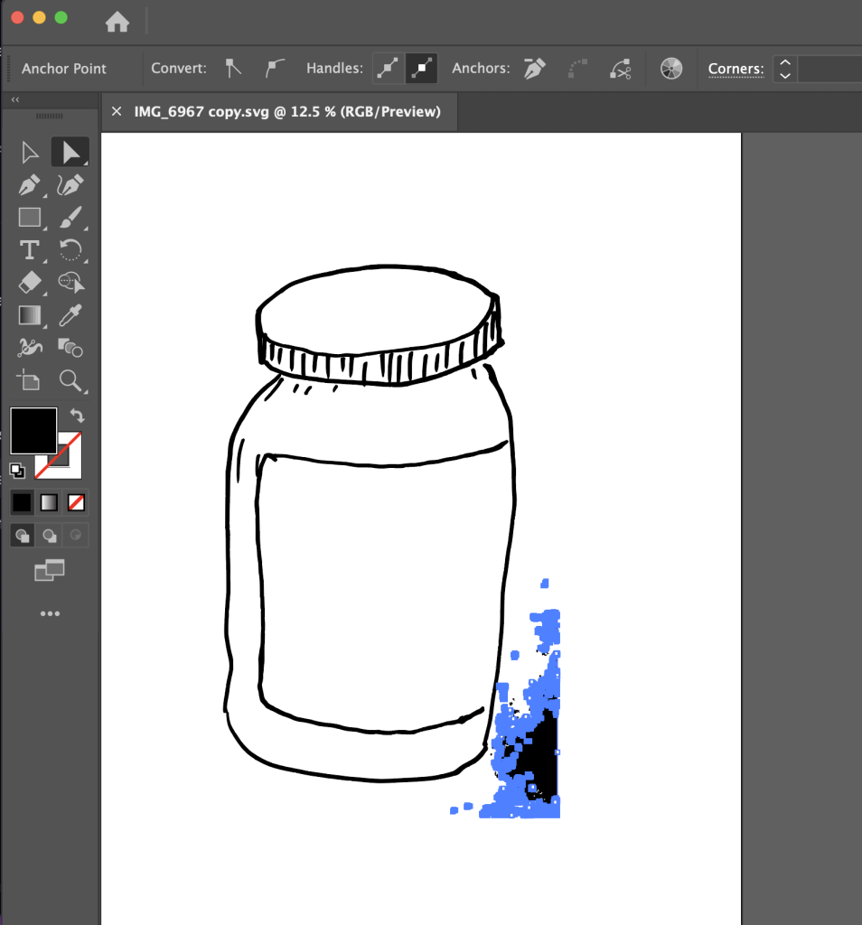The height and width of the screenshot is (925, 862).
Task: Pick the Curvature tool
Action: pos(70,185)
